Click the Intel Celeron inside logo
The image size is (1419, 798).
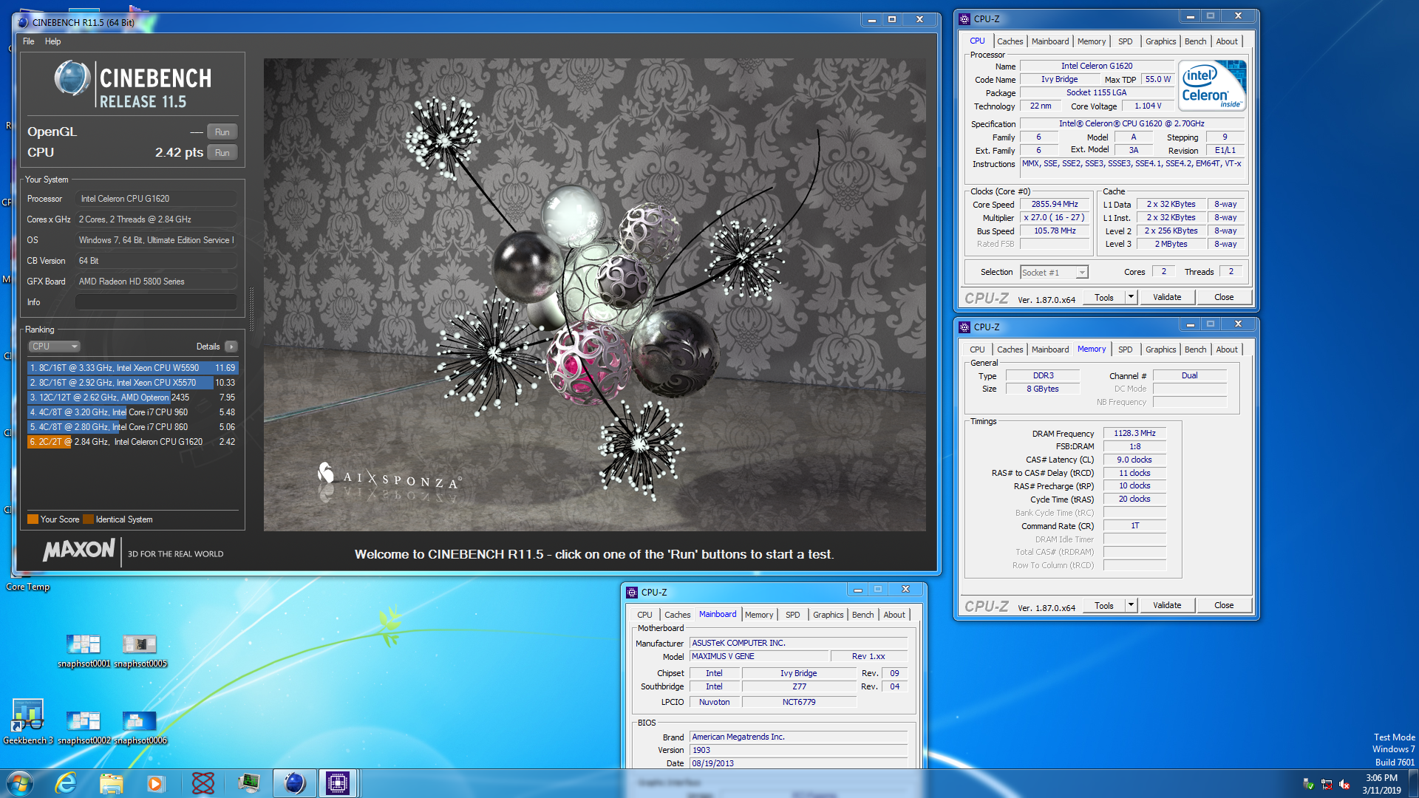click(x=1212, y=86)
